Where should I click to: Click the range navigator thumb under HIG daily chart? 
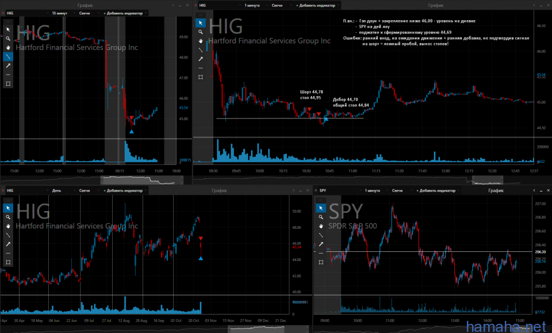pos(269,329)
